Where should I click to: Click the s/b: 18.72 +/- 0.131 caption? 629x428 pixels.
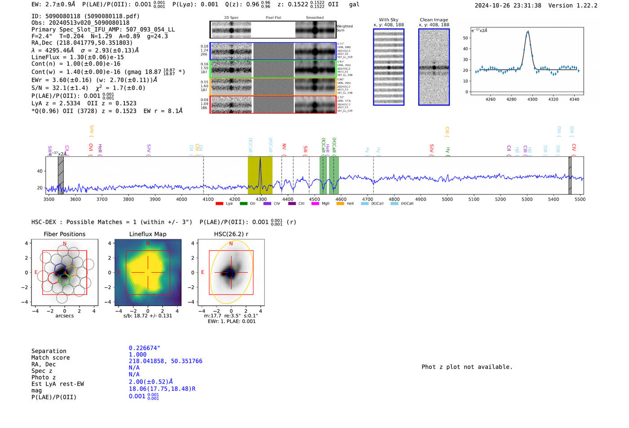[x=148, y=316]
